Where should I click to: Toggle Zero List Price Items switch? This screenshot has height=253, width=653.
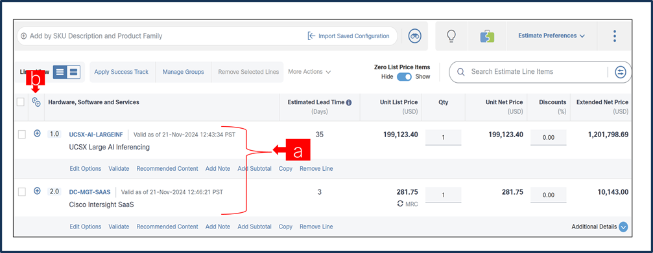(x=404, y=77)
